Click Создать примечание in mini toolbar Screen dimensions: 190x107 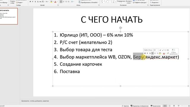coord(173,51)
